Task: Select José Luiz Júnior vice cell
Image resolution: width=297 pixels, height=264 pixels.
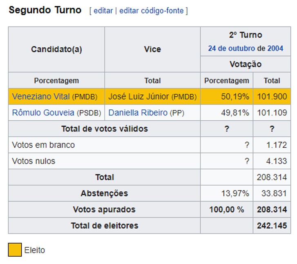Action: coord(152,97)
